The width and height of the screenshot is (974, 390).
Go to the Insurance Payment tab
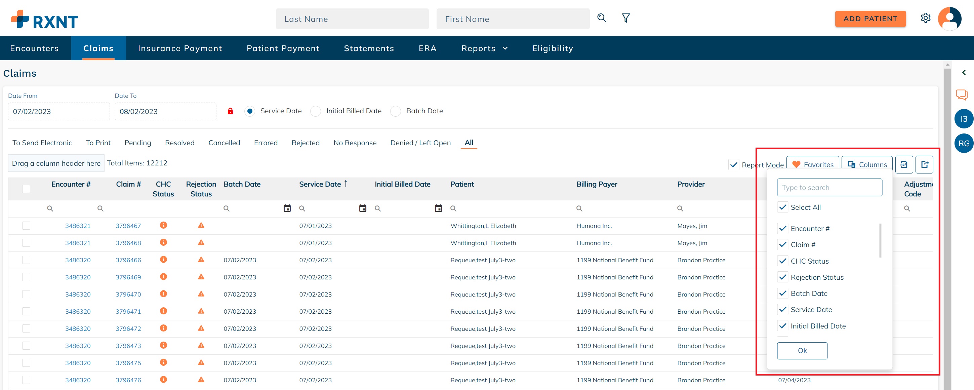coord(180,48)
